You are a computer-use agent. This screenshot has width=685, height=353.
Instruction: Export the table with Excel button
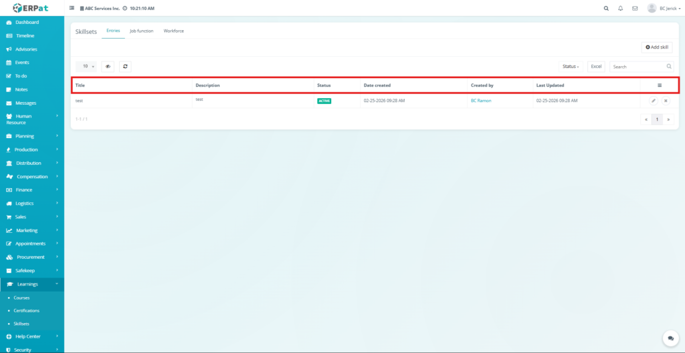[596, 67]
